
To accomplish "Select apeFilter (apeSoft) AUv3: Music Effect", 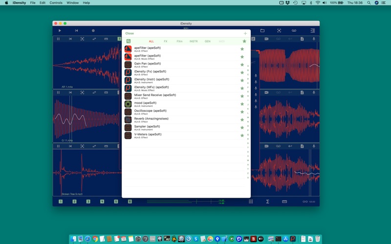I will pos(185,57).
